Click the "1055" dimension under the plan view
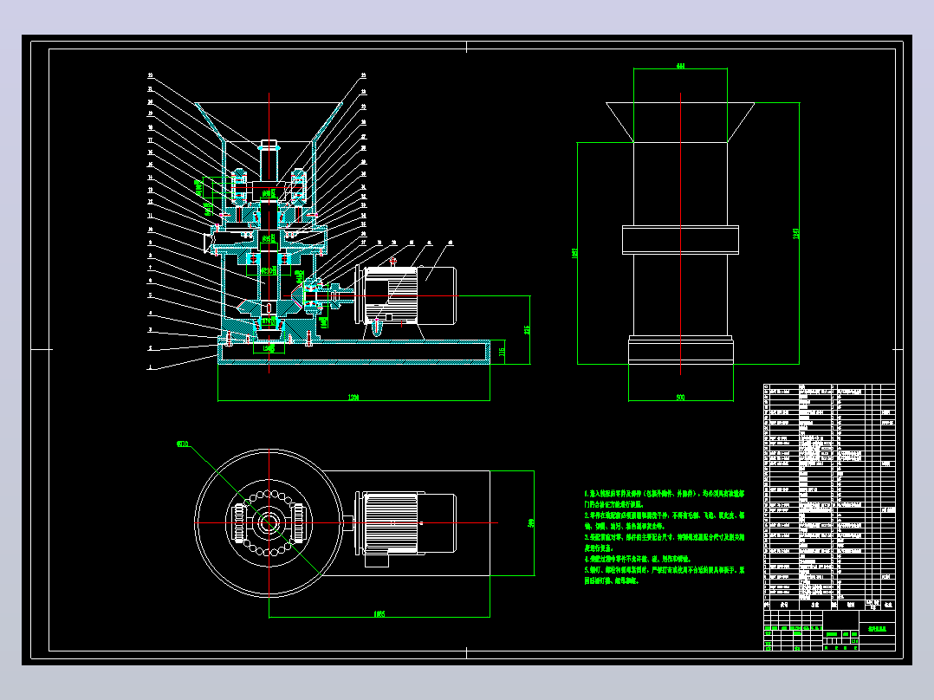 pos(379,613)
